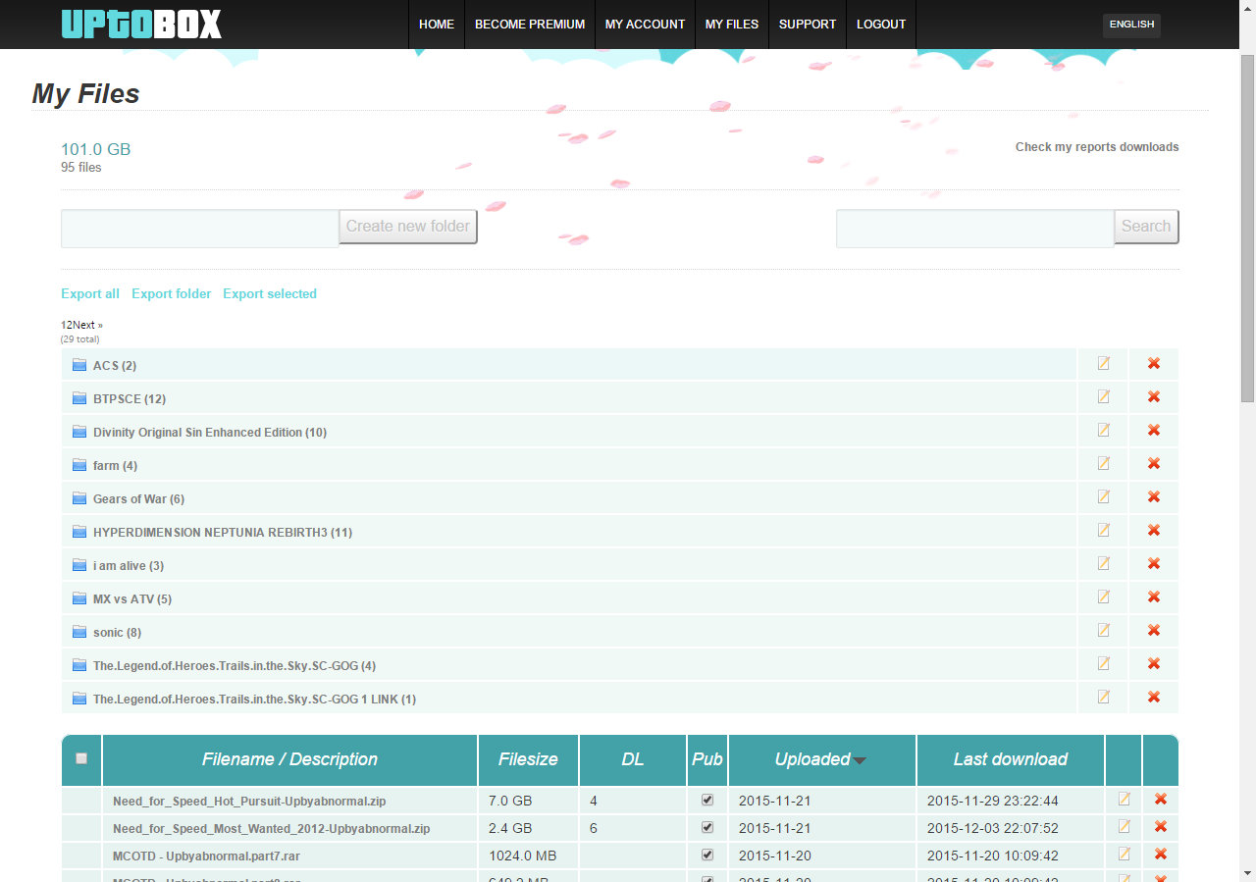Viewport: 1256px width, 882px height.
Task: Edit the Divinity Original Sin Enhanced Edition folder
Action: point(1104,431)
